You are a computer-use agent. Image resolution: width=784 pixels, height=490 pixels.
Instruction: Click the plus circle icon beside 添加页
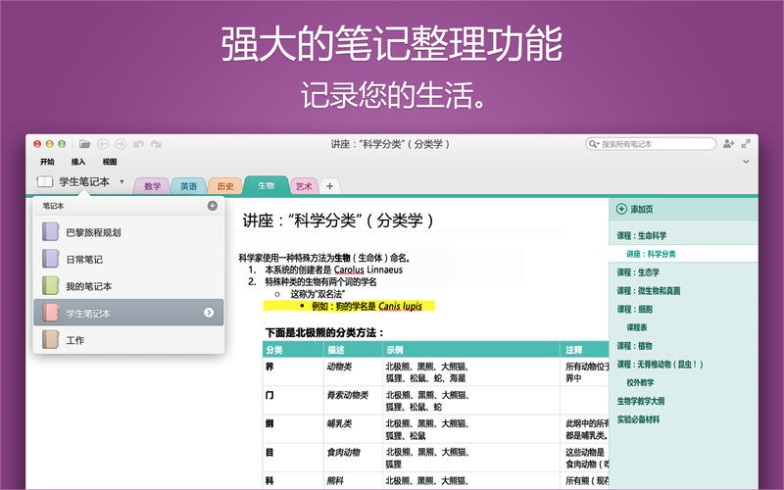pos(621,209)
